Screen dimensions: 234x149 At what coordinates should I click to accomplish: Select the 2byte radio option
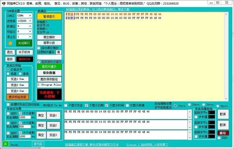pos(189,105)
